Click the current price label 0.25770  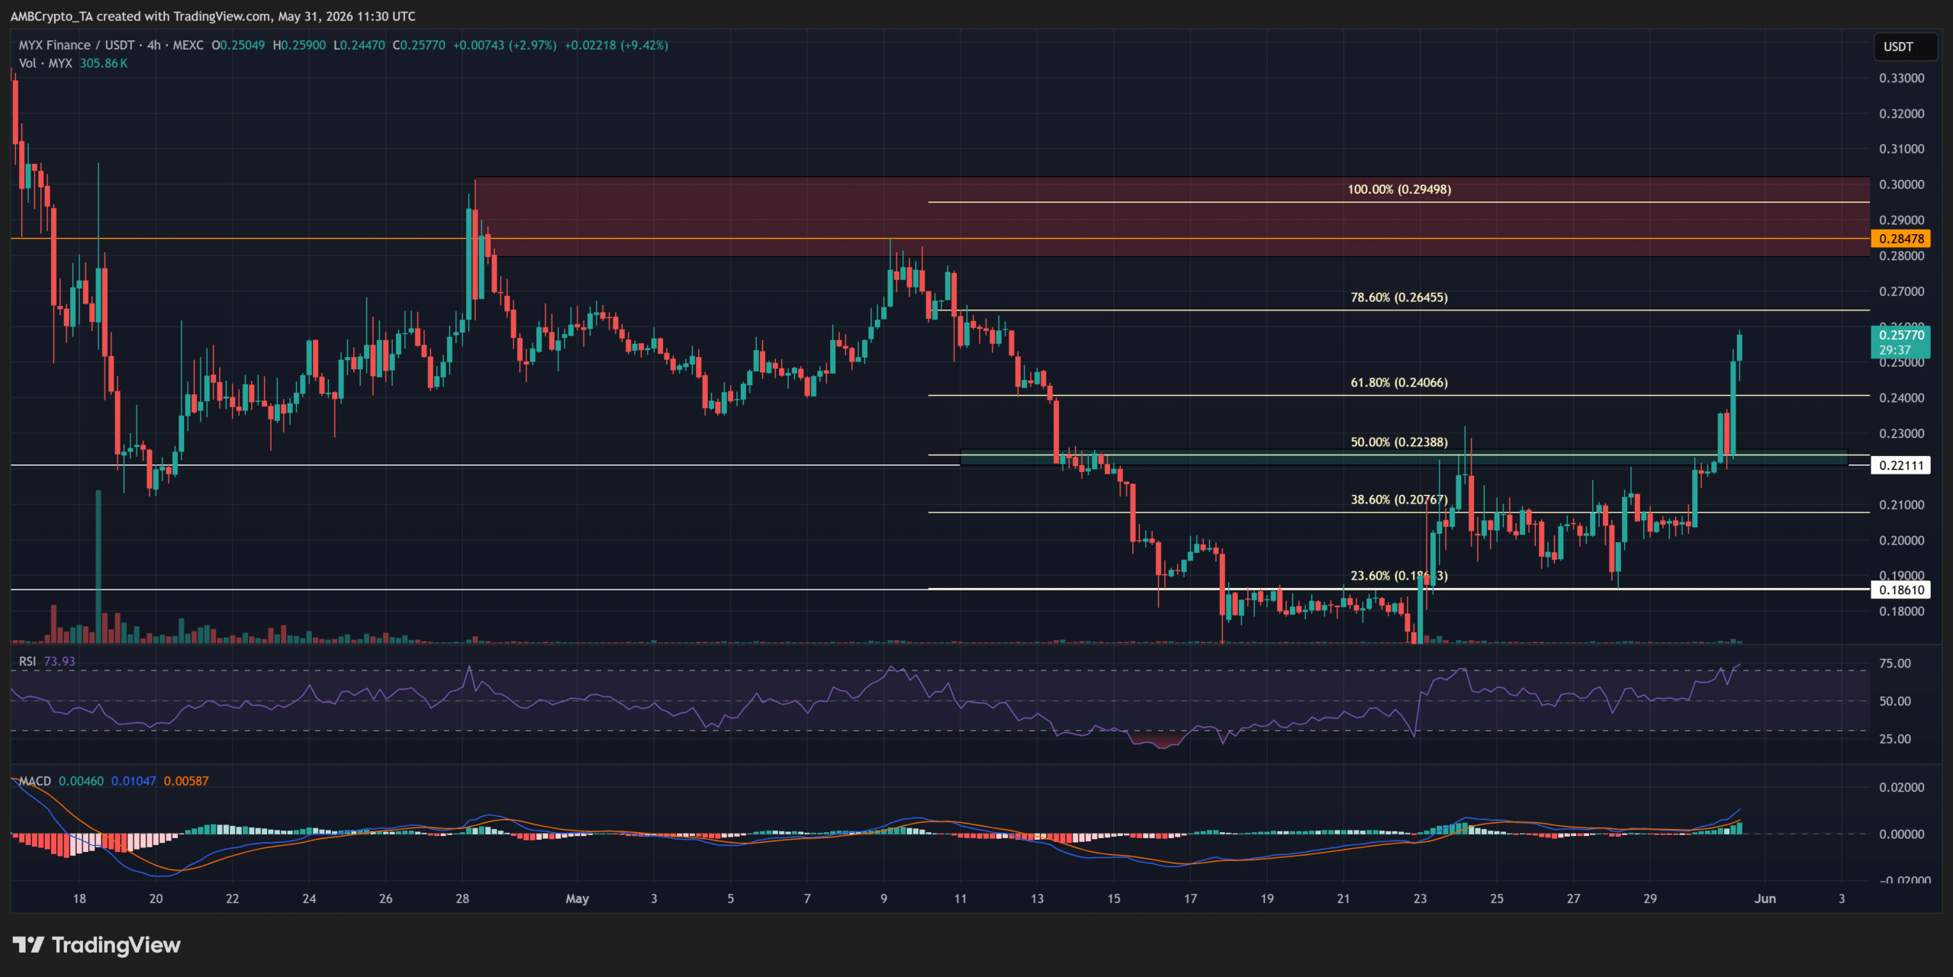pos(1900,342)
